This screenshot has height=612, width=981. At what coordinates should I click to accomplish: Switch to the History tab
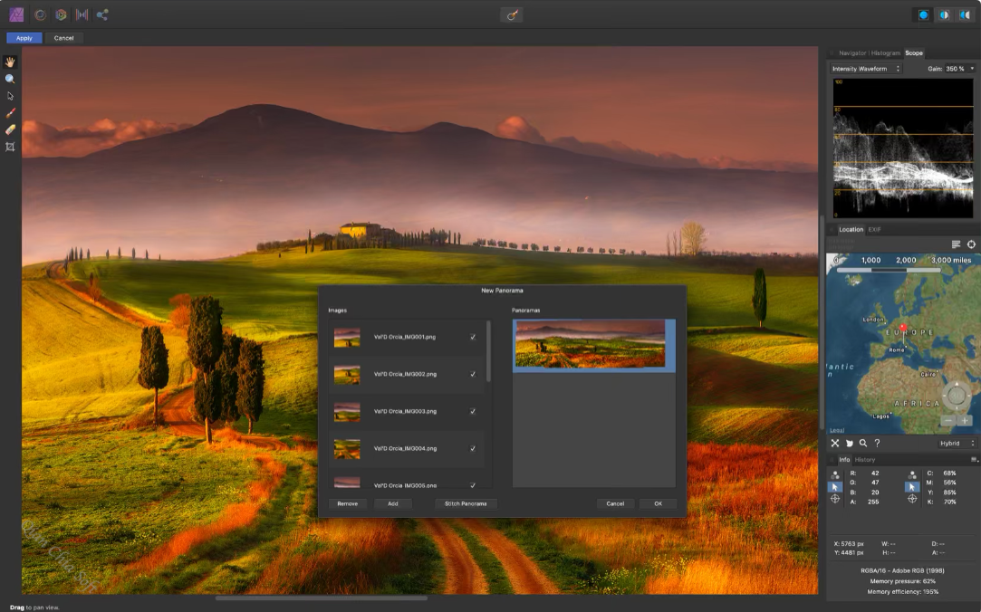tap(865, 460)
